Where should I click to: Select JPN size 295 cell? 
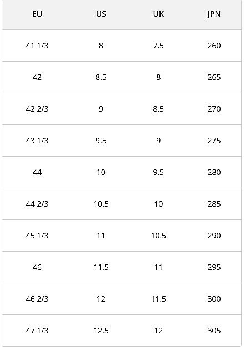(214, 267)
